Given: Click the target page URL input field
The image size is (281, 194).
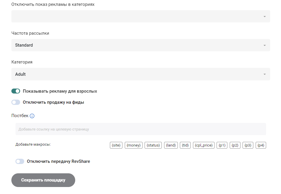Looking at the screenshot, I should pos(141,129).
